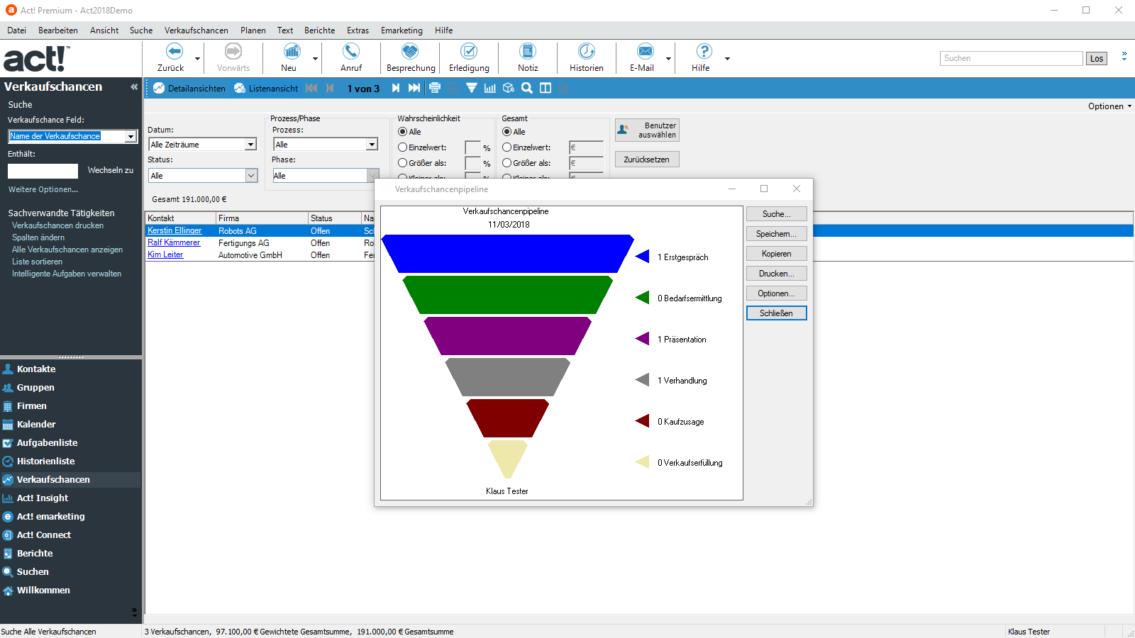Expand the Datum Alle Zeiträume dropdown
Image resolution: width=1135 pixels, height=638 pixels.
[250, 145]
